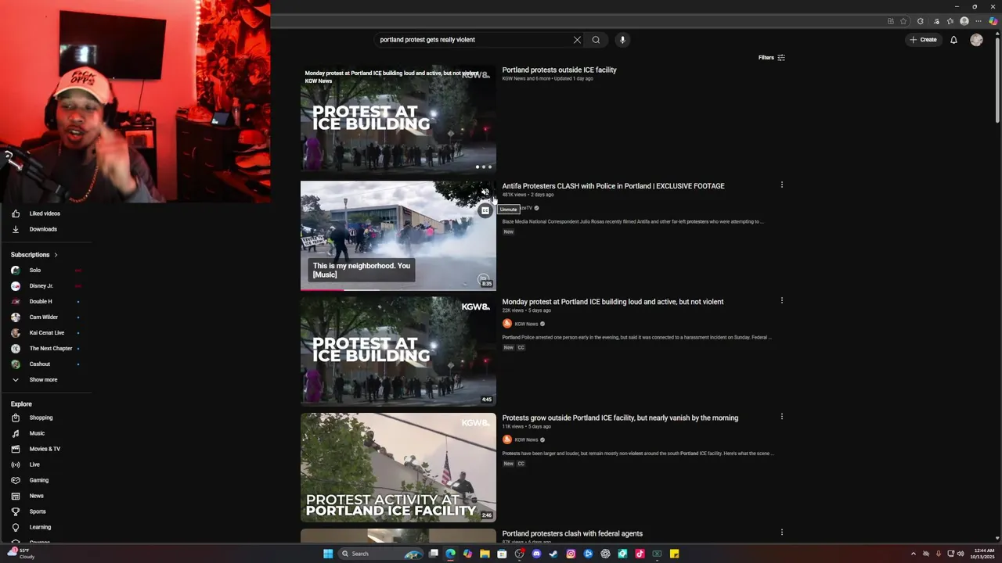Open YouTube notifications bell
1002x563 pixels.
click(x=953, y=40)
